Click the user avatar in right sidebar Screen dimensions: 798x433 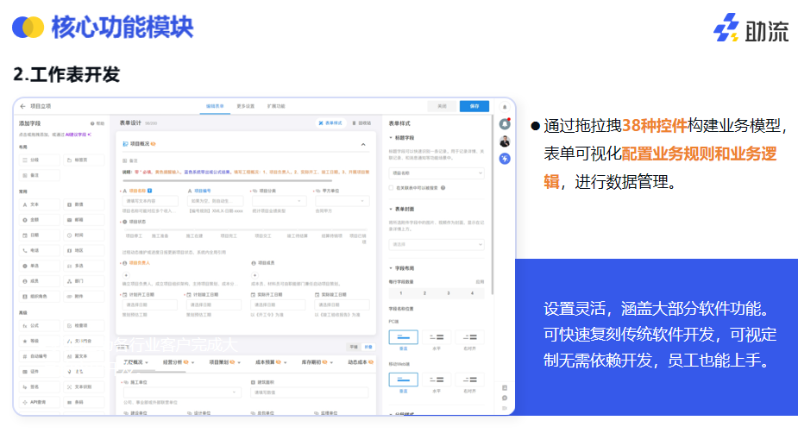point(505,141)
